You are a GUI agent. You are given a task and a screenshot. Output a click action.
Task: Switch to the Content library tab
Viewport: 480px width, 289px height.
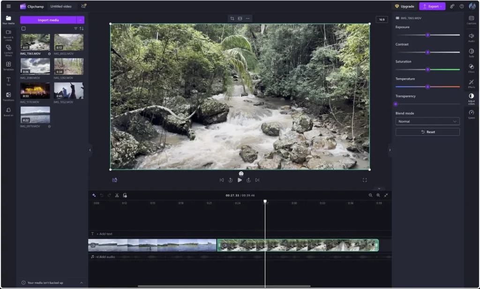point(8,49)
